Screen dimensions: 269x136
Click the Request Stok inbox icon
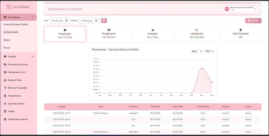[x=5, y=80]
